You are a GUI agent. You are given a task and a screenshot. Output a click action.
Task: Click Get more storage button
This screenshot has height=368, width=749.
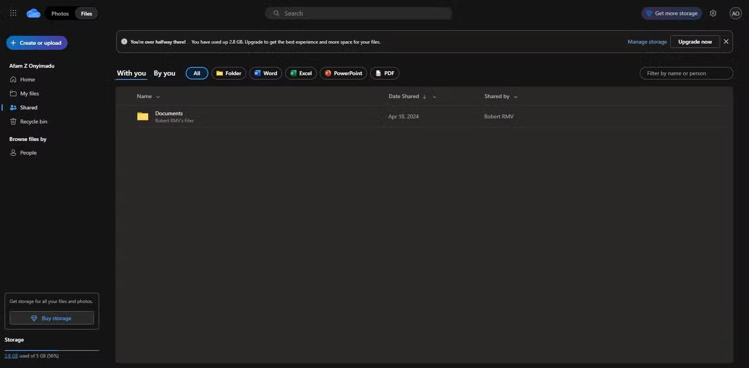click(672, 13)
